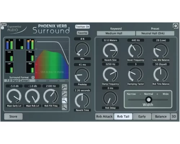Click the Width slider handle

tap(149, 99)
